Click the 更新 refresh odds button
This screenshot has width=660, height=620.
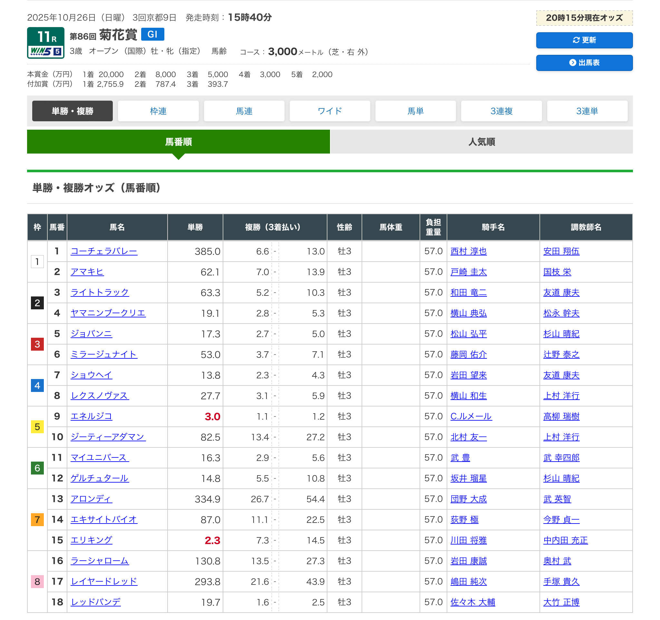pyautogui.click(x=584, y=40)
